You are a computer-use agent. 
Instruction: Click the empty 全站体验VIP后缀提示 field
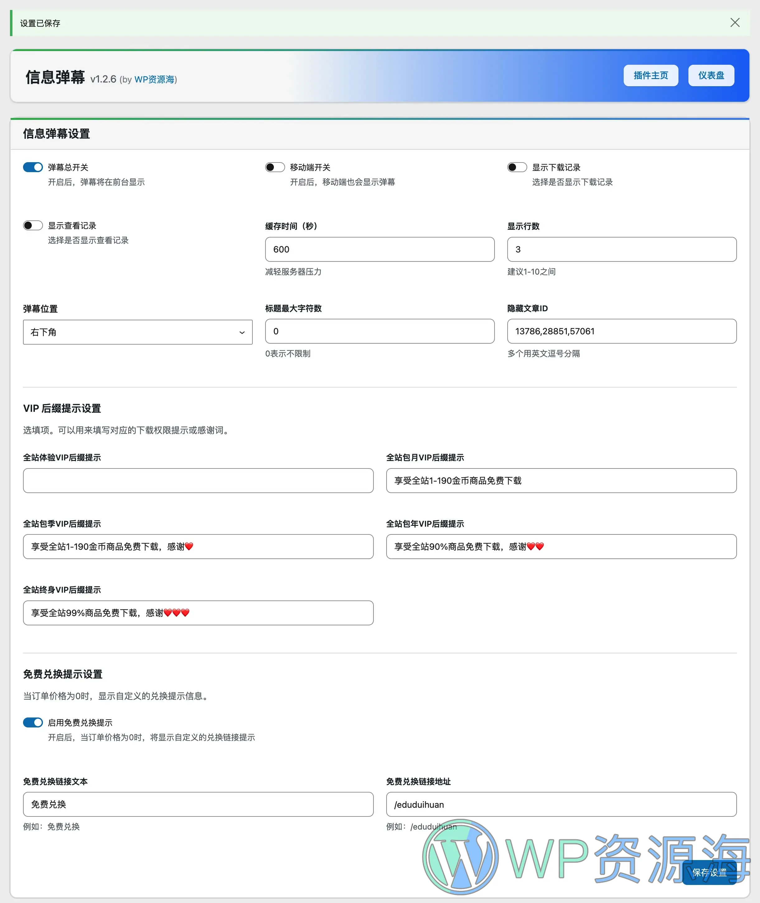coord(198,480)
